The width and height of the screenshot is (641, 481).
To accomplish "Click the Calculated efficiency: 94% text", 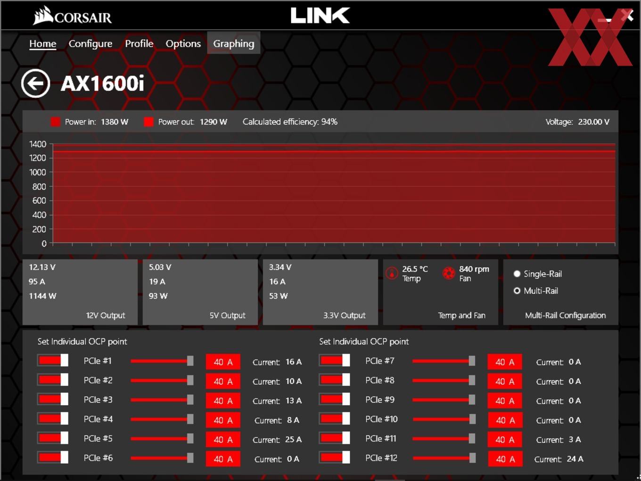I will coord(290,122).
